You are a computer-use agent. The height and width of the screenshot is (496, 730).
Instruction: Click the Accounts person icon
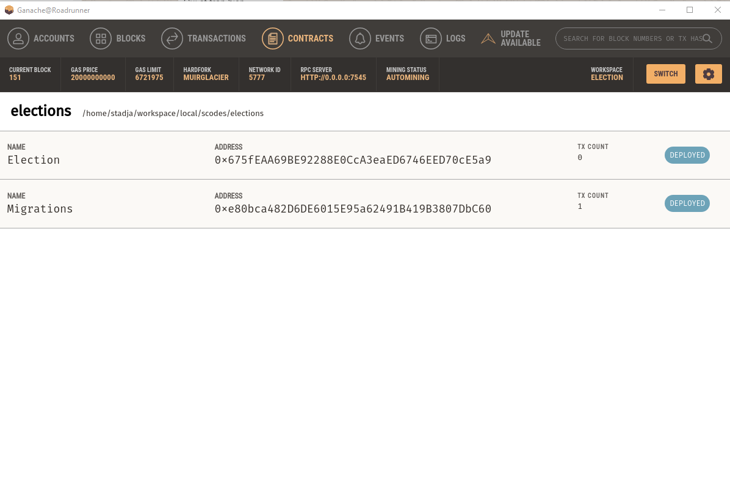click(x=18, y=38)
